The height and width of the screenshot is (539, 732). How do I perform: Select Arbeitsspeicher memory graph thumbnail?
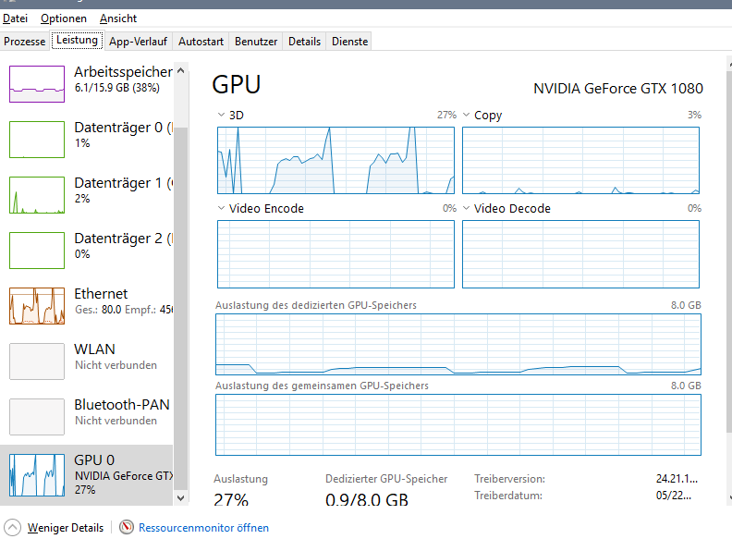coord(37,83)
